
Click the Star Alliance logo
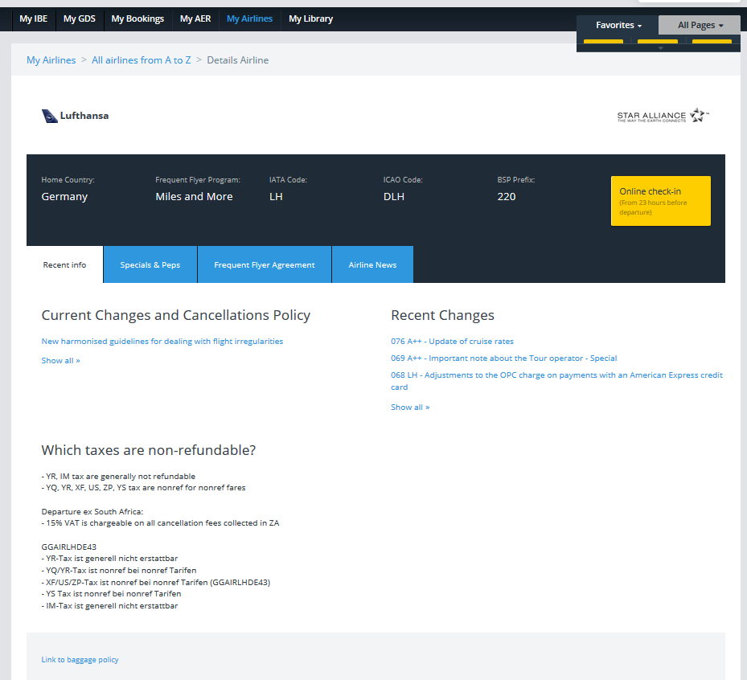coord(663,116)
